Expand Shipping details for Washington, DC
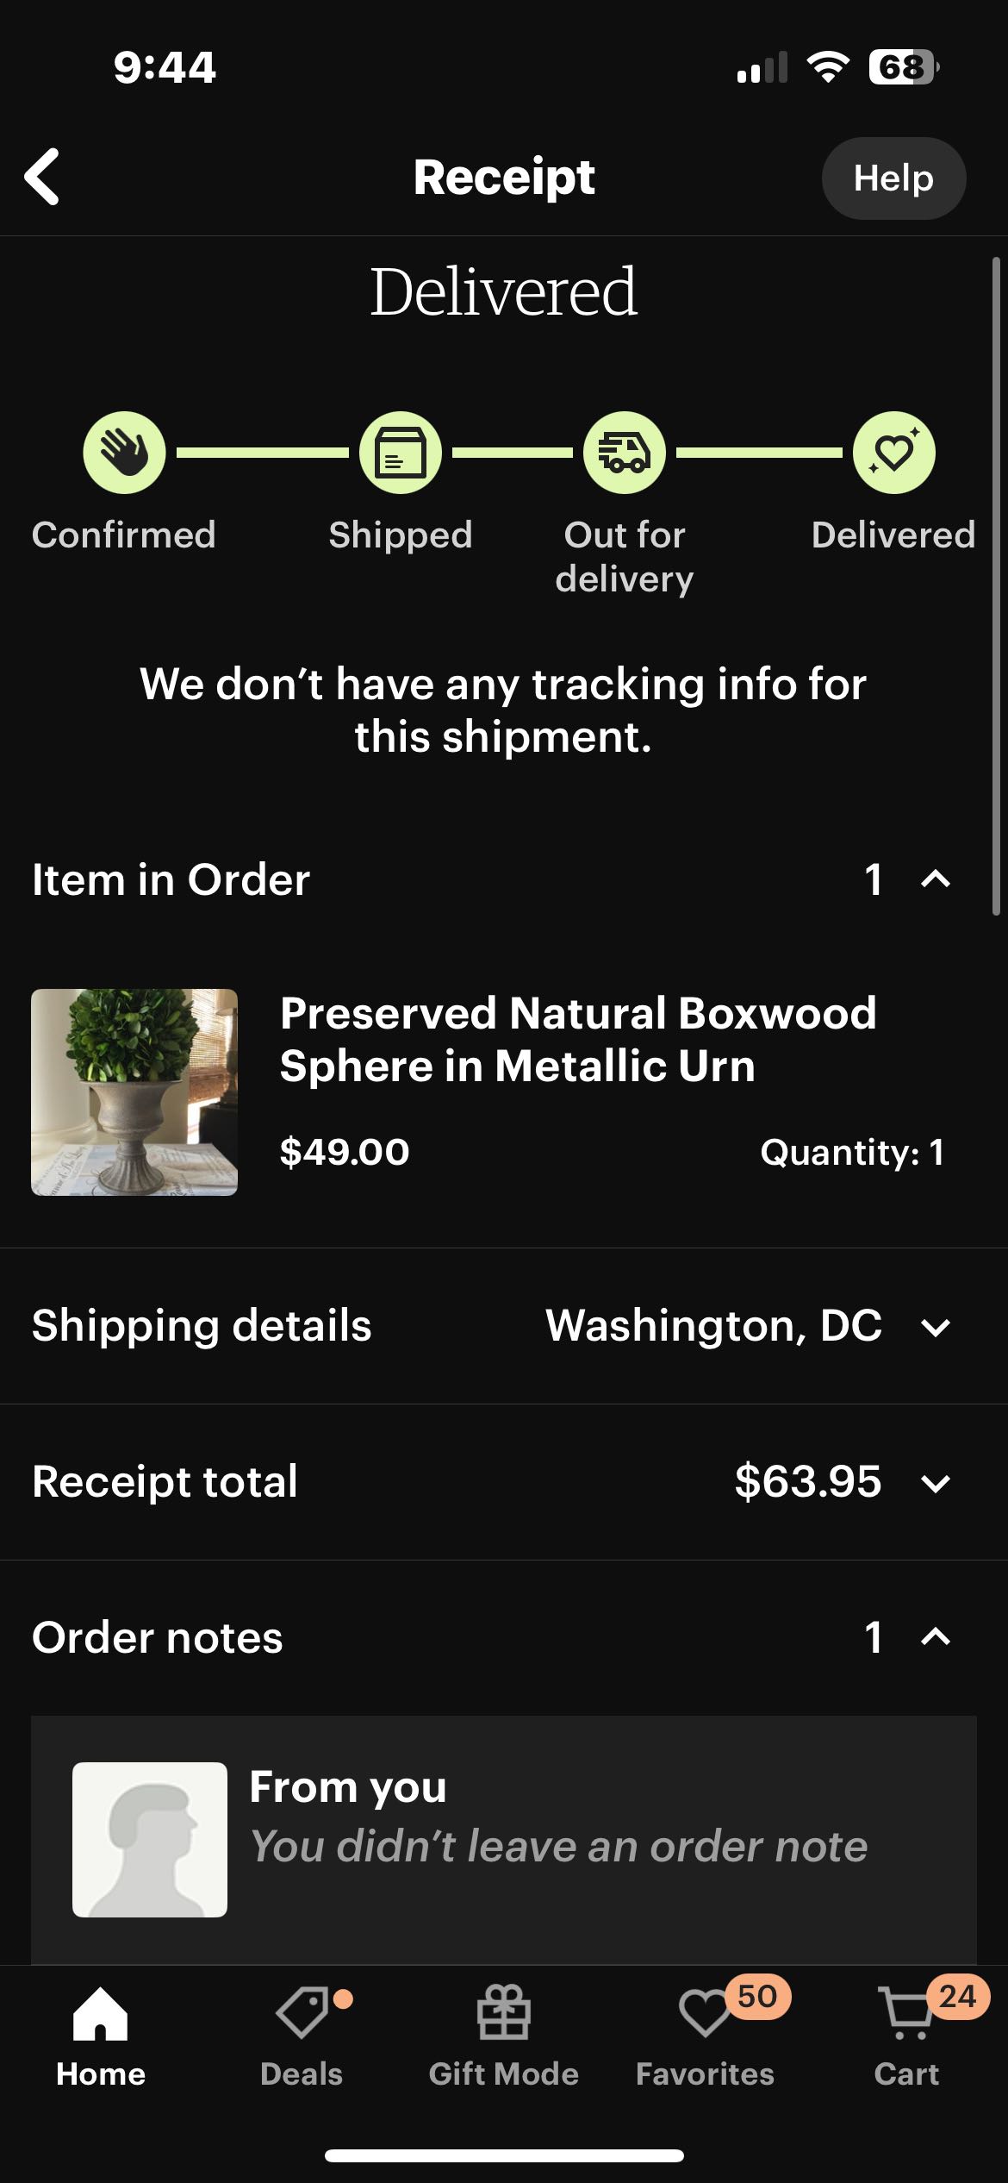The image size is (1008, 2183). point(935,1327)
